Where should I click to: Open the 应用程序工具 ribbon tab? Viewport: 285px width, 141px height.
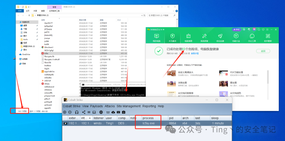point(54,11)
